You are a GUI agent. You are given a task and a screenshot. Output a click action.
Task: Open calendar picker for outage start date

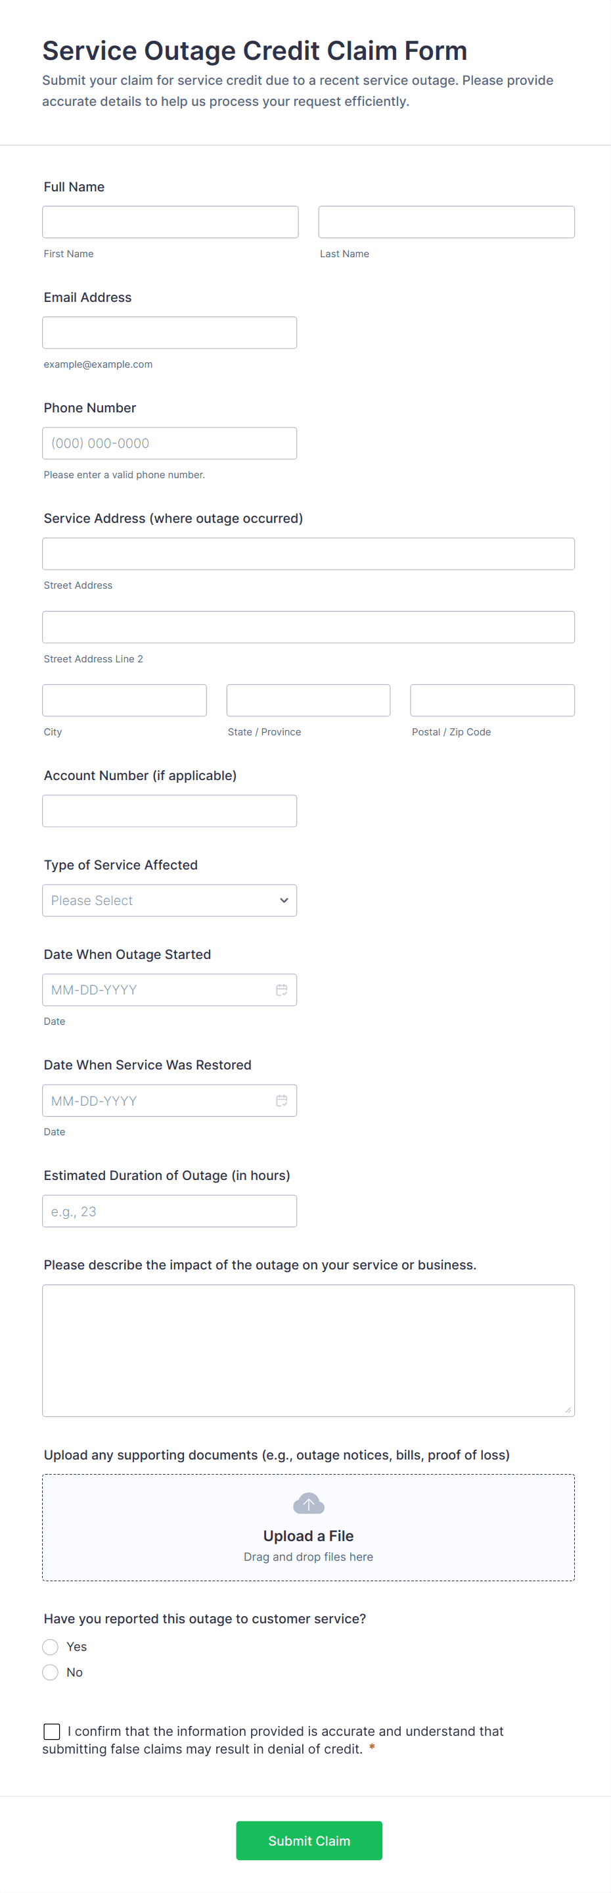click(281, 990)
